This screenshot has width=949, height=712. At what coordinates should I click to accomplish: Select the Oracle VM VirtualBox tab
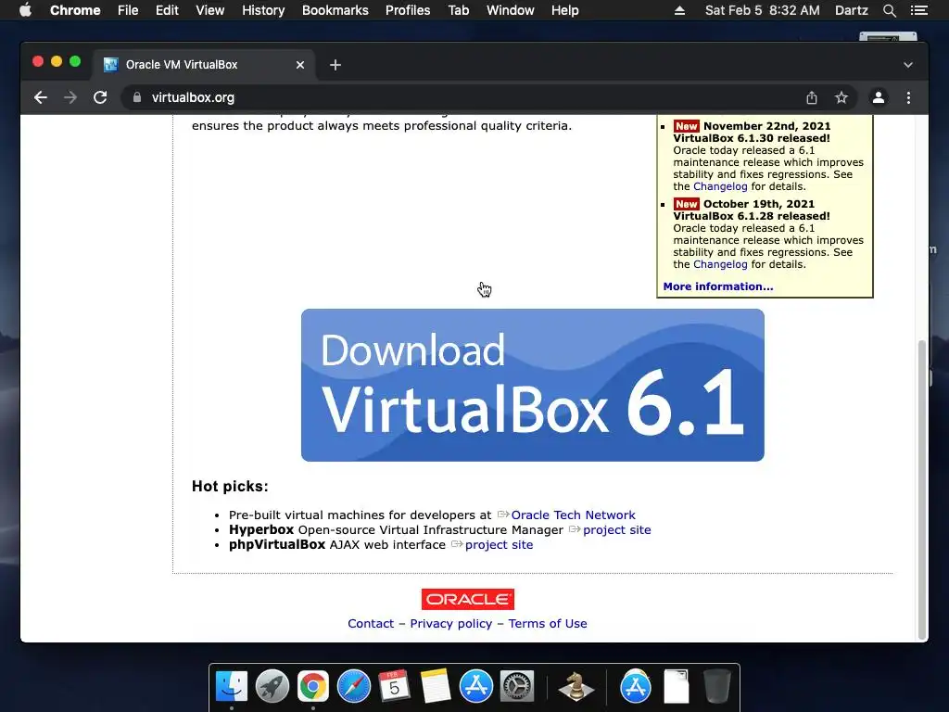[x=203, y=65]
